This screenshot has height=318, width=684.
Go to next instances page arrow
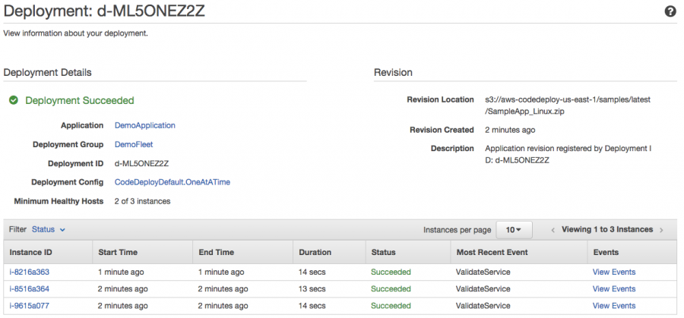tap(661, 230)
